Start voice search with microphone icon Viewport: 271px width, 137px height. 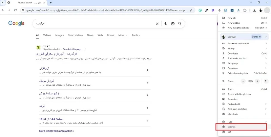tap(166, 24)
